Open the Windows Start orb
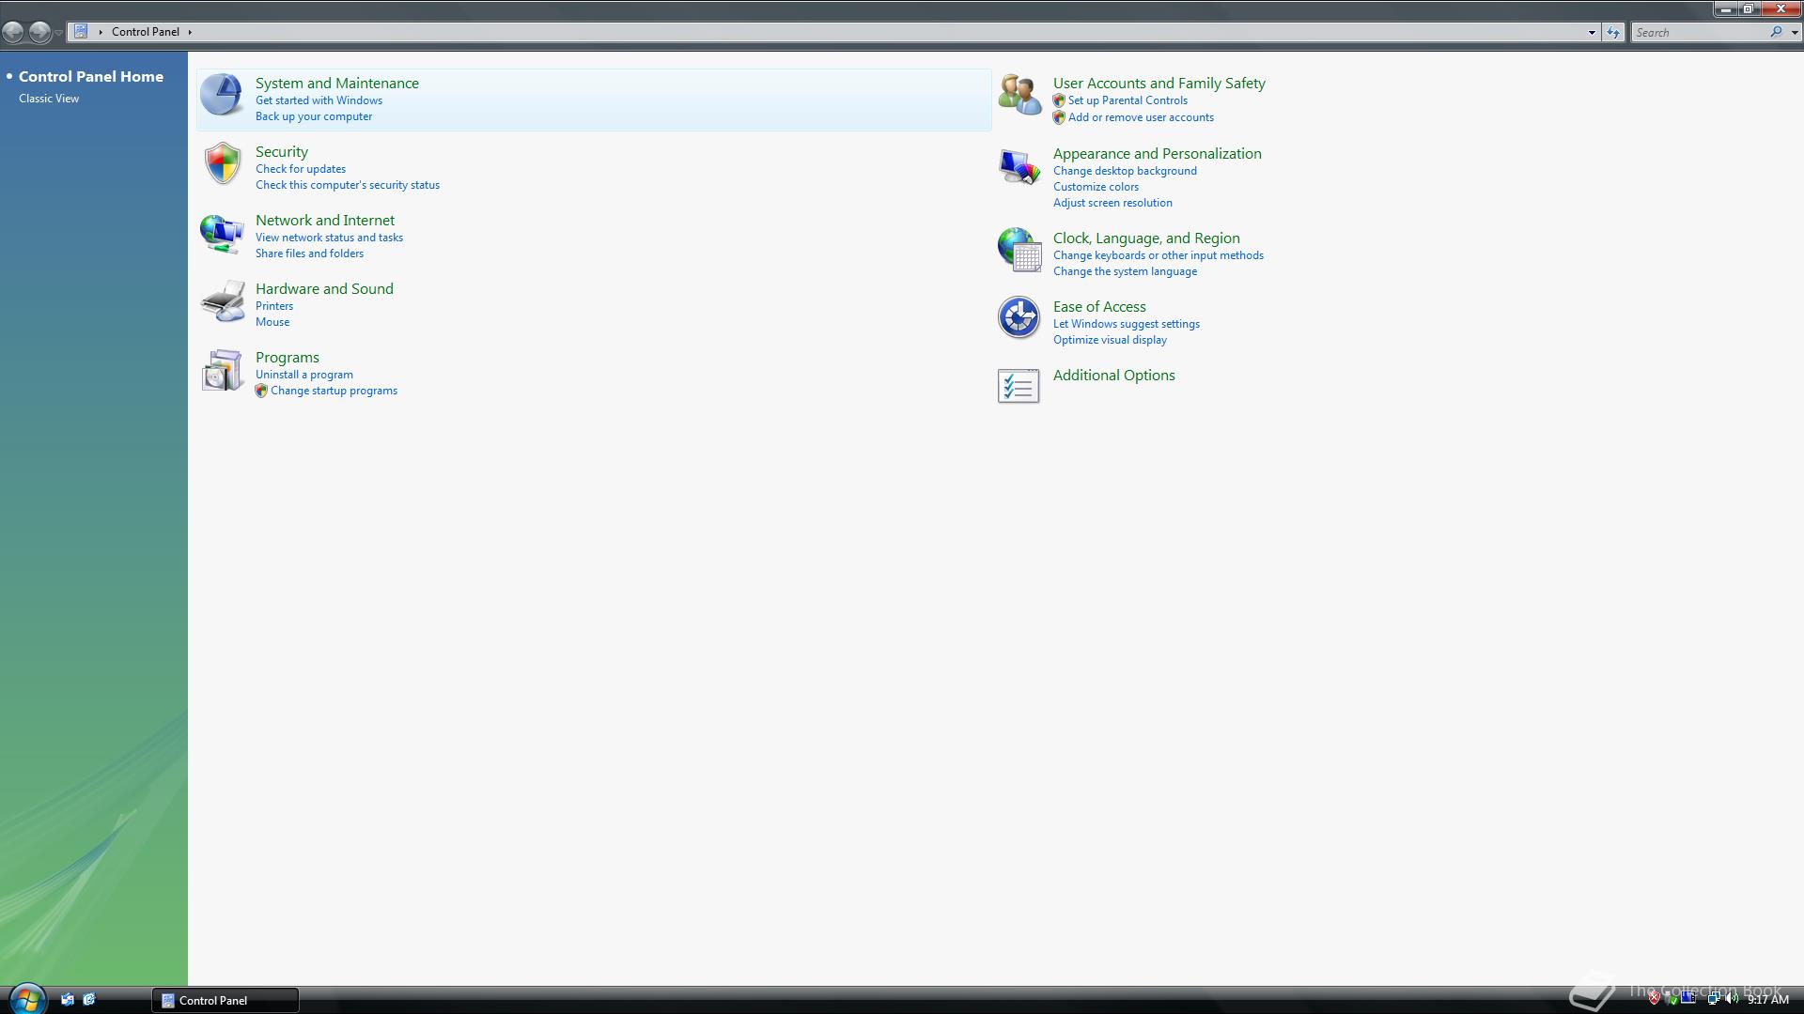 coord(27,999)
